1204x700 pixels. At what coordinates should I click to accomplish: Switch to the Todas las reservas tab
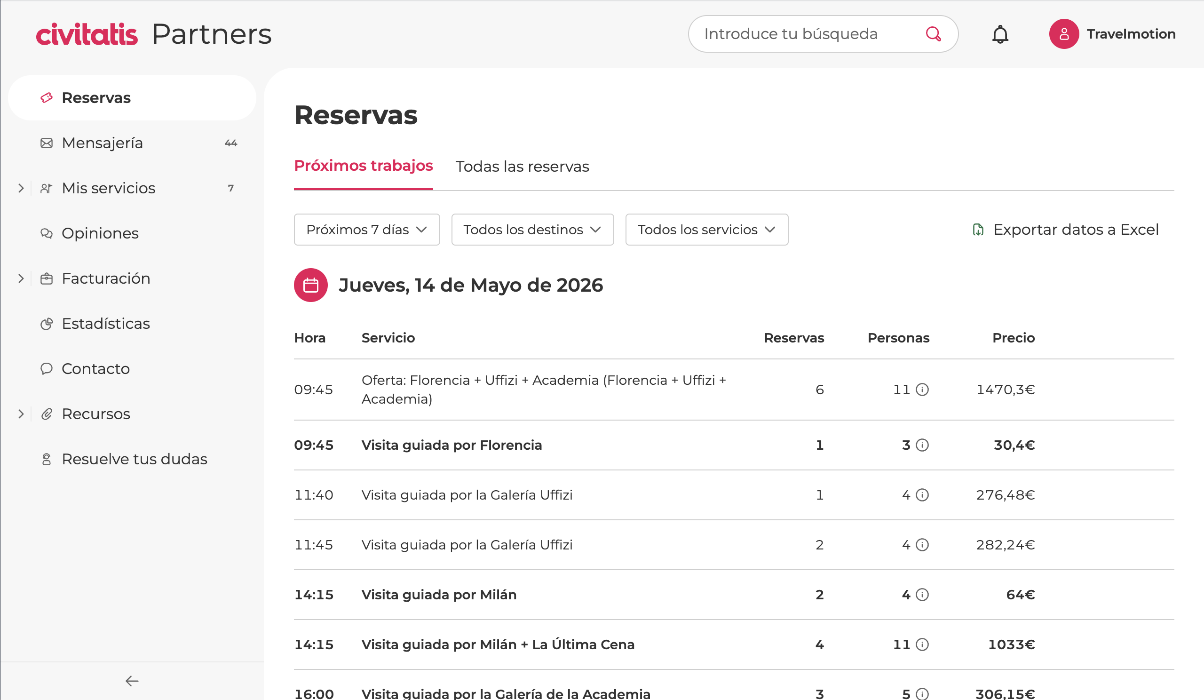522,166
